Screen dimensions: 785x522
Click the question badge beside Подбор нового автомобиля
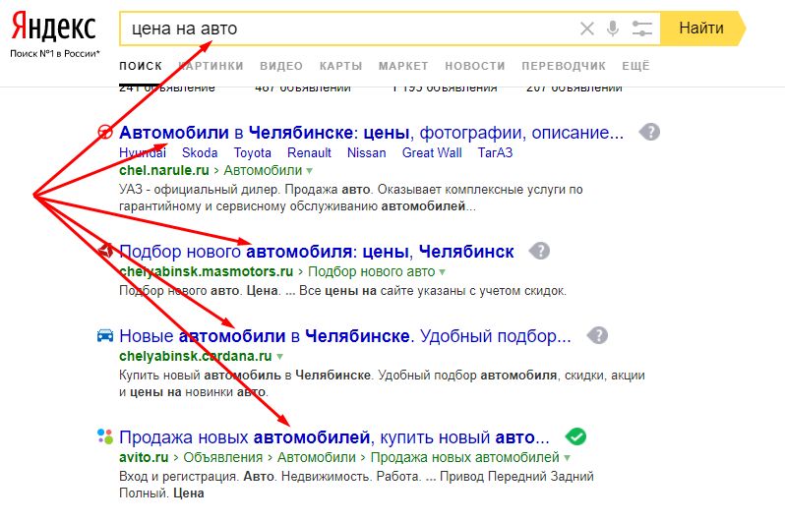(540, 251)
